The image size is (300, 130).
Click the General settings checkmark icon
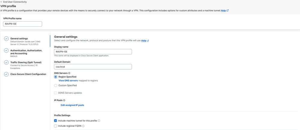[6, 39]
